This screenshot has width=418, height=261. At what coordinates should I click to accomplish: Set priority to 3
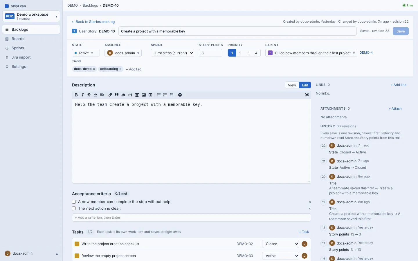click(x=248, y=53)
